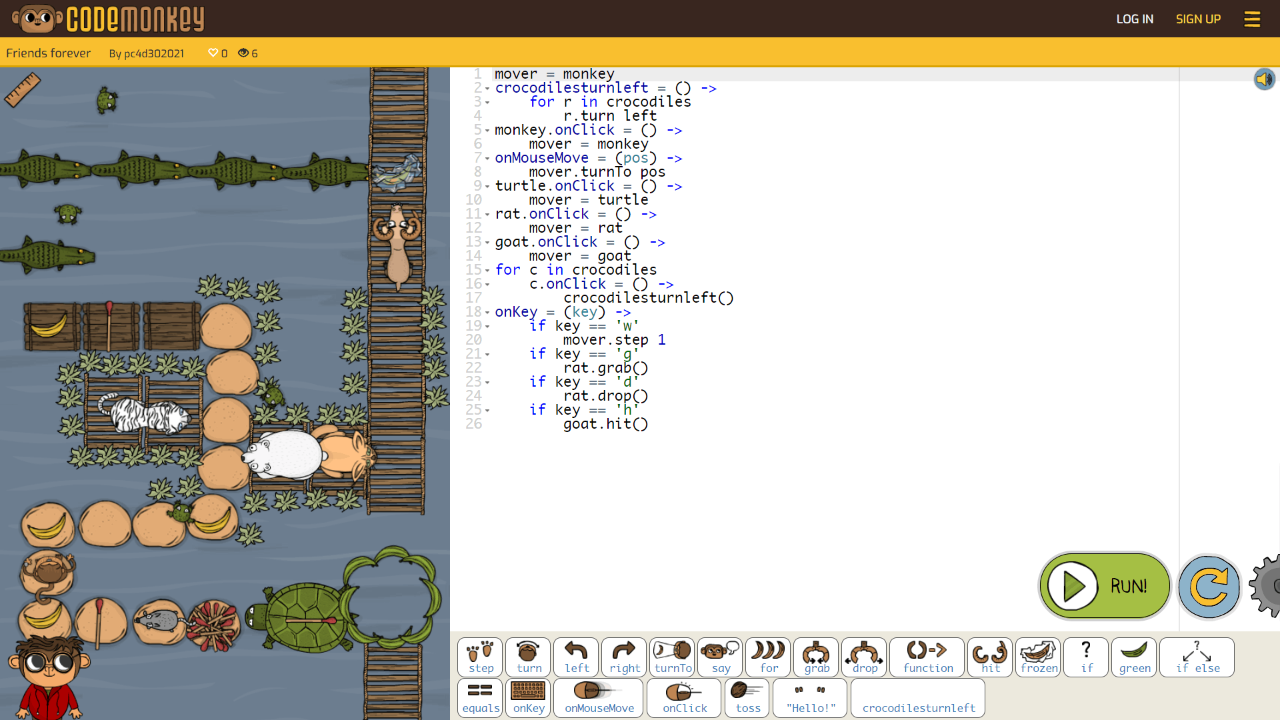This screenshot has width=1280, height=720.
Task: Collapse monkey.onClick block at line 5
Action: [x=487, y=131]
